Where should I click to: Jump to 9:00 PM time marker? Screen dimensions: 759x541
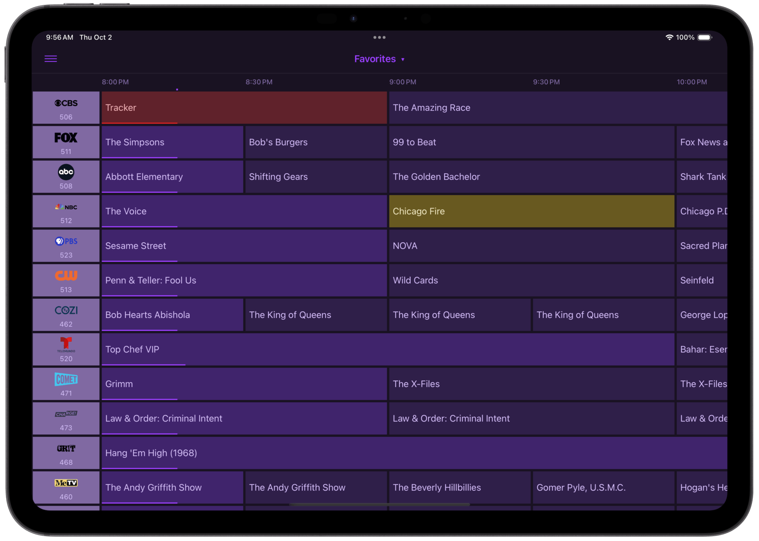[402, 82]
